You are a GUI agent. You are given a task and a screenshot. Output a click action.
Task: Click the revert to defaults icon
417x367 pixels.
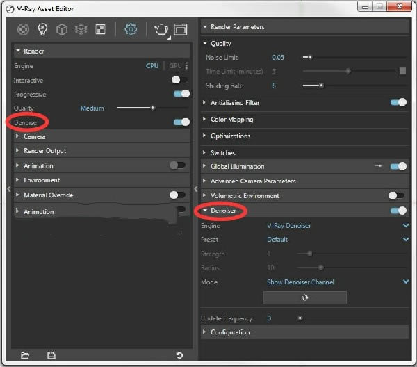click(x=179, y=355)
